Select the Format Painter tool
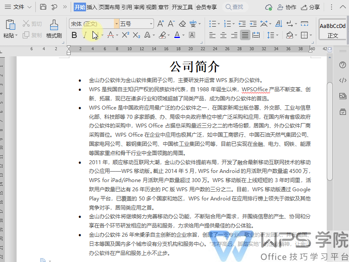Image resolution: width=349 pixels, height=262 pixels. (54, 31)
